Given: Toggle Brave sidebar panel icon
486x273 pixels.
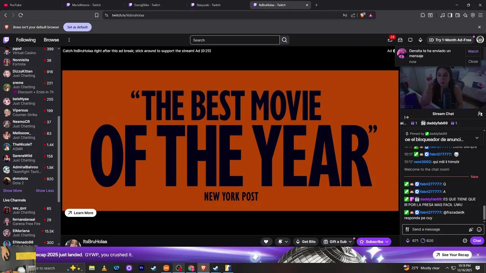Looking at the screenshot, I should tap(450, 15).
